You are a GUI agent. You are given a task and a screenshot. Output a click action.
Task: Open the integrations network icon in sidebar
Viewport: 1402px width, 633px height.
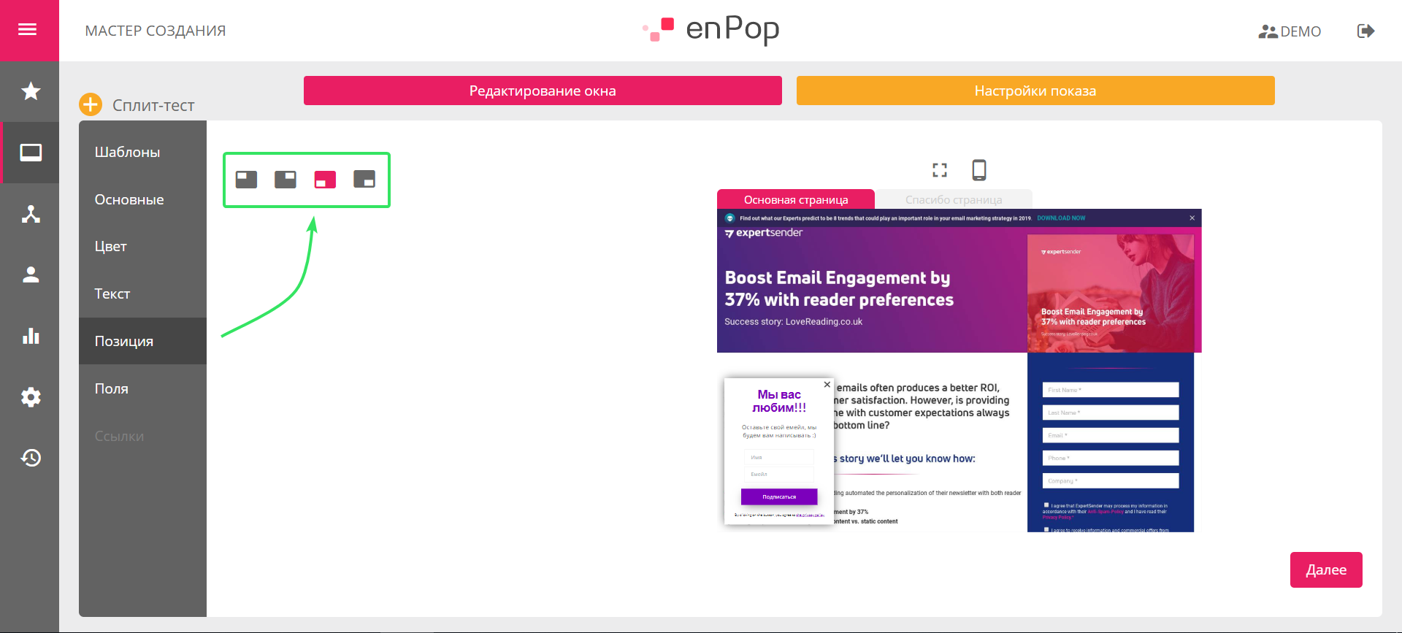coord(31,214)
